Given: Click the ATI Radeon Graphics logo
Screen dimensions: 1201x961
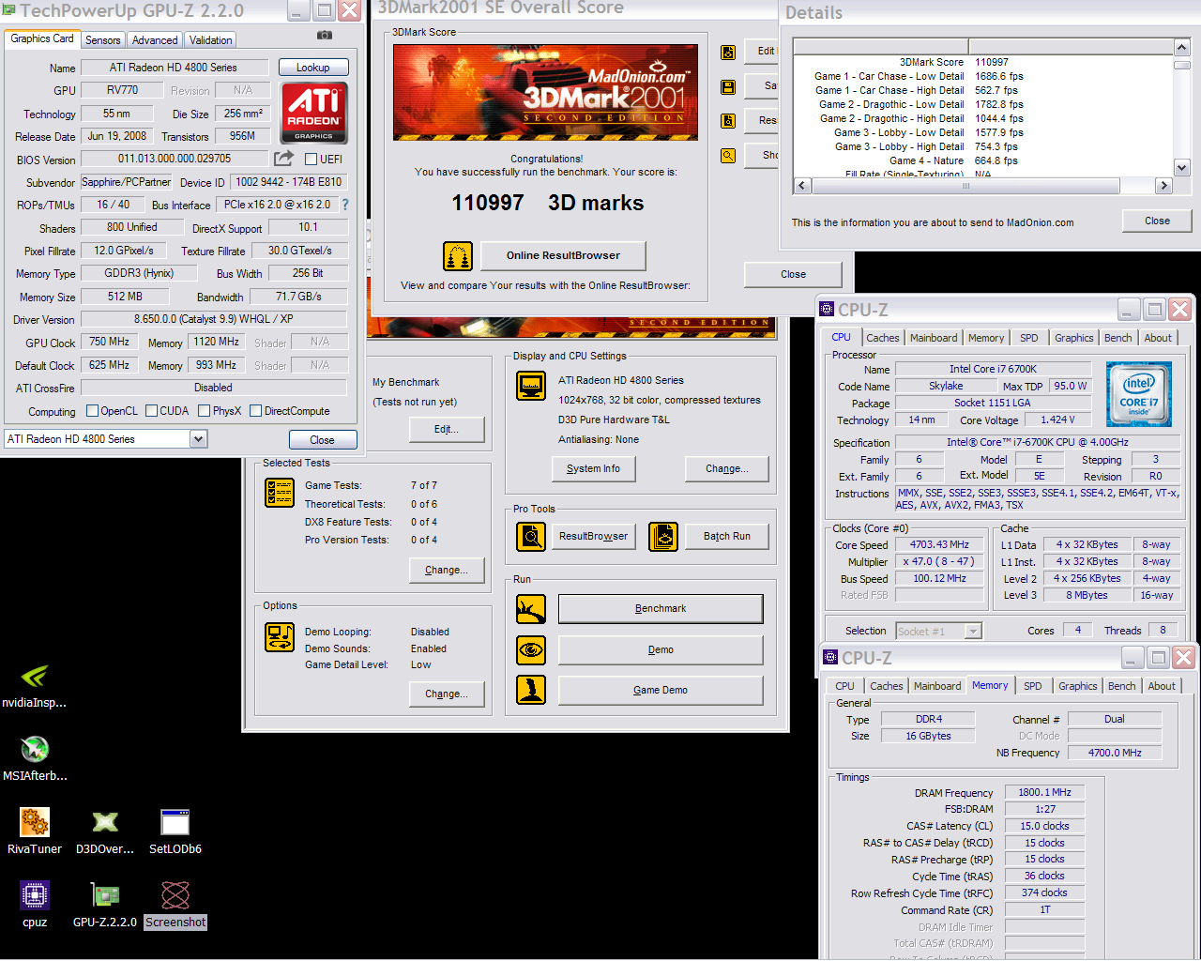Looking at the screenshot, I should 314,112.
